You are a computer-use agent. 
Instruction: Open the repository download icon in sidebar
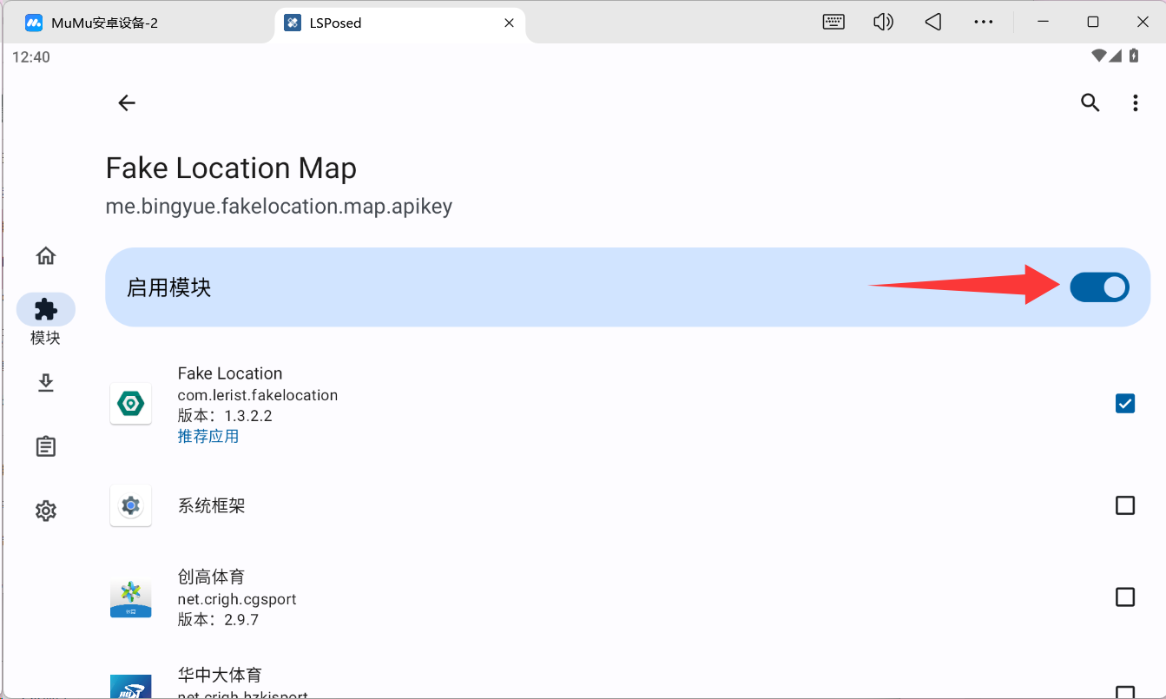pos(46,383)
